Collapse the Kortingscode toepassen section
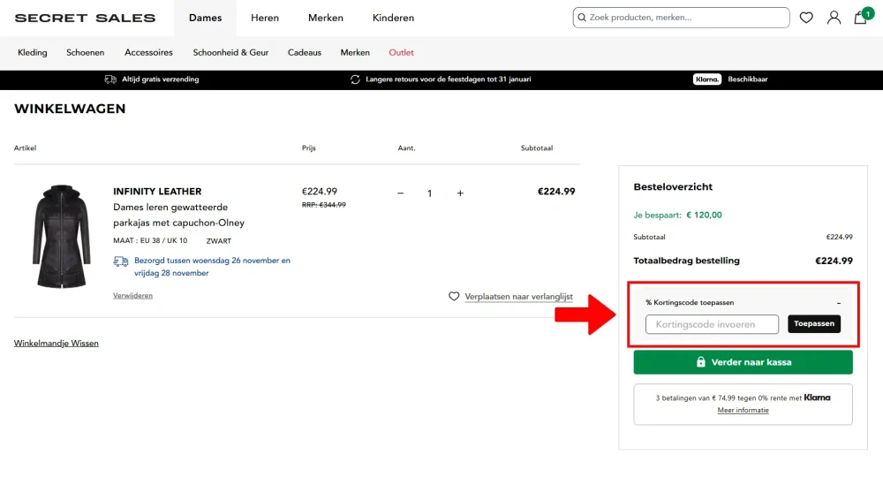 tap(838, 303)
